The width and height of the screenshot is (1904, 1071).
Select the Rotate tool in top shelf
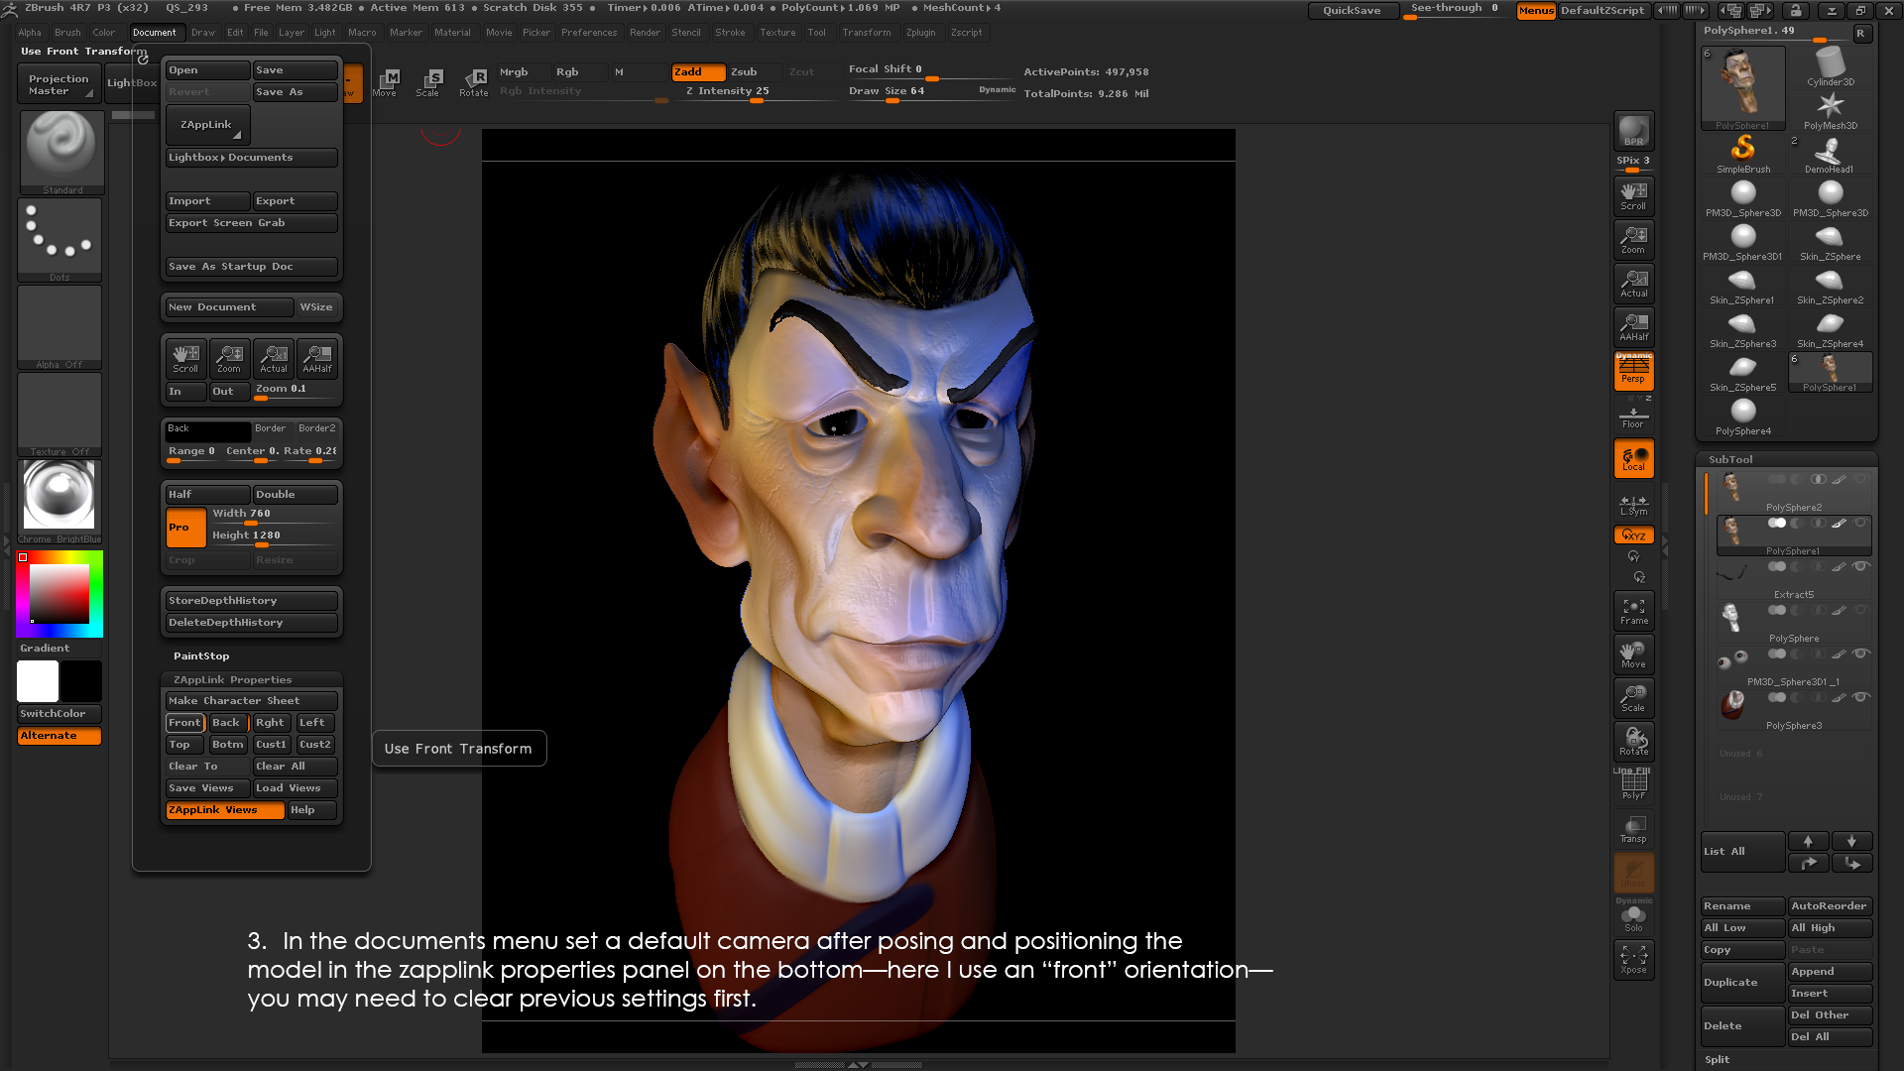[474, 82]
